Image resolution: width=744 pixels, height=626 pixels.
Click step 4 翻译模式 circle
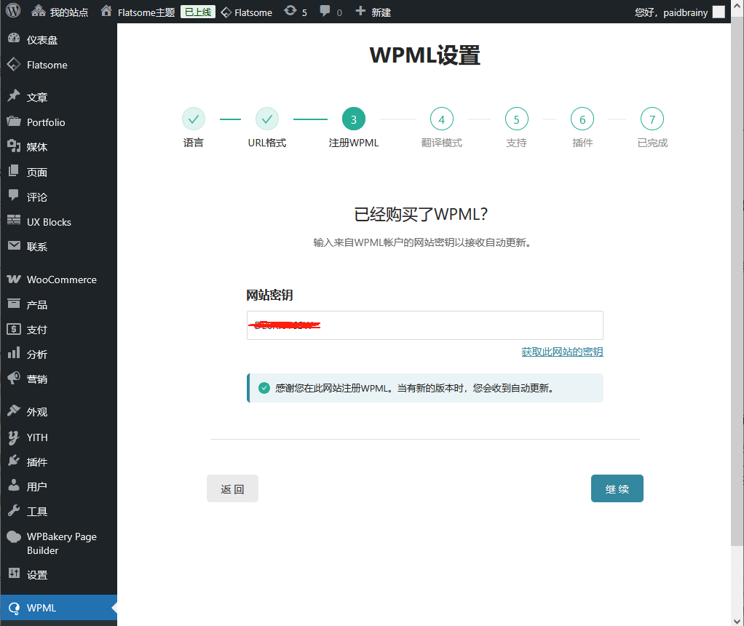click(442, 119)
